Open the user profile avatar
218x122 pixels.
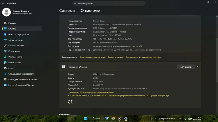(x=6, y=12)
